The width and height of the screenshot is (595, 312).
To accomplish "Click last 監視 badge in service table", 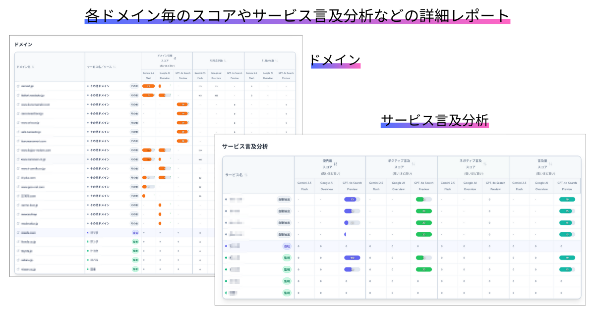I will pos(287,293).
